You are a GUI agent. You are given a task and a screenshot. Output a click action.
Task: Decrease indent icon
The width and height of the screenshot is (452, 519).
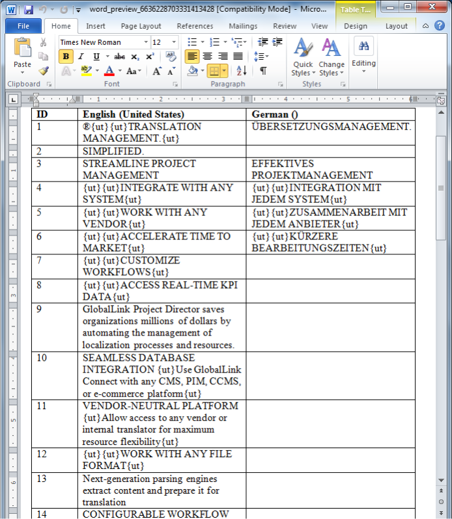coord(262,42)
